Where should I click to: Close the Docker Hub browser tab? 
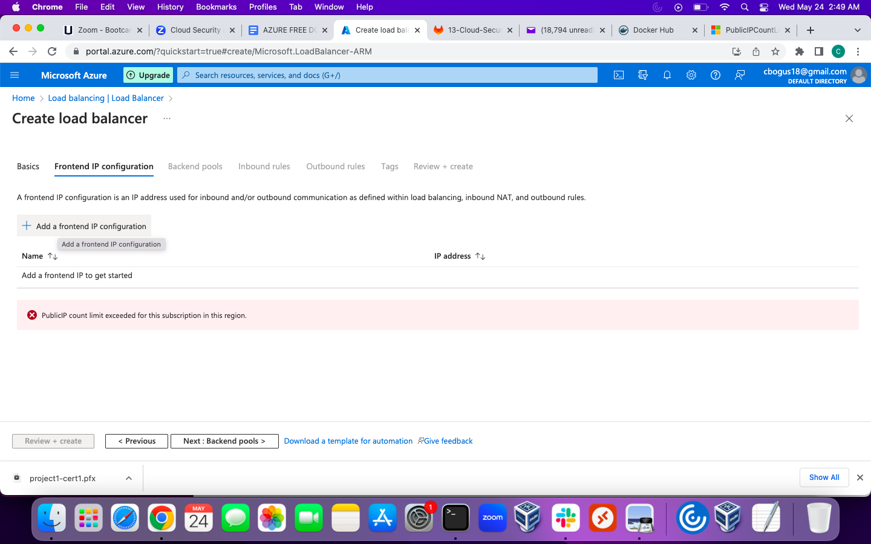(695, 30)
